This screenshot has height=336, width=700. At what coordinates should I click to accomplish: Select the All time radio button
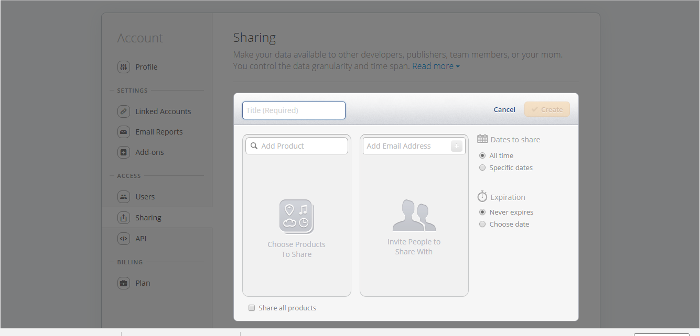click(482, 155)
